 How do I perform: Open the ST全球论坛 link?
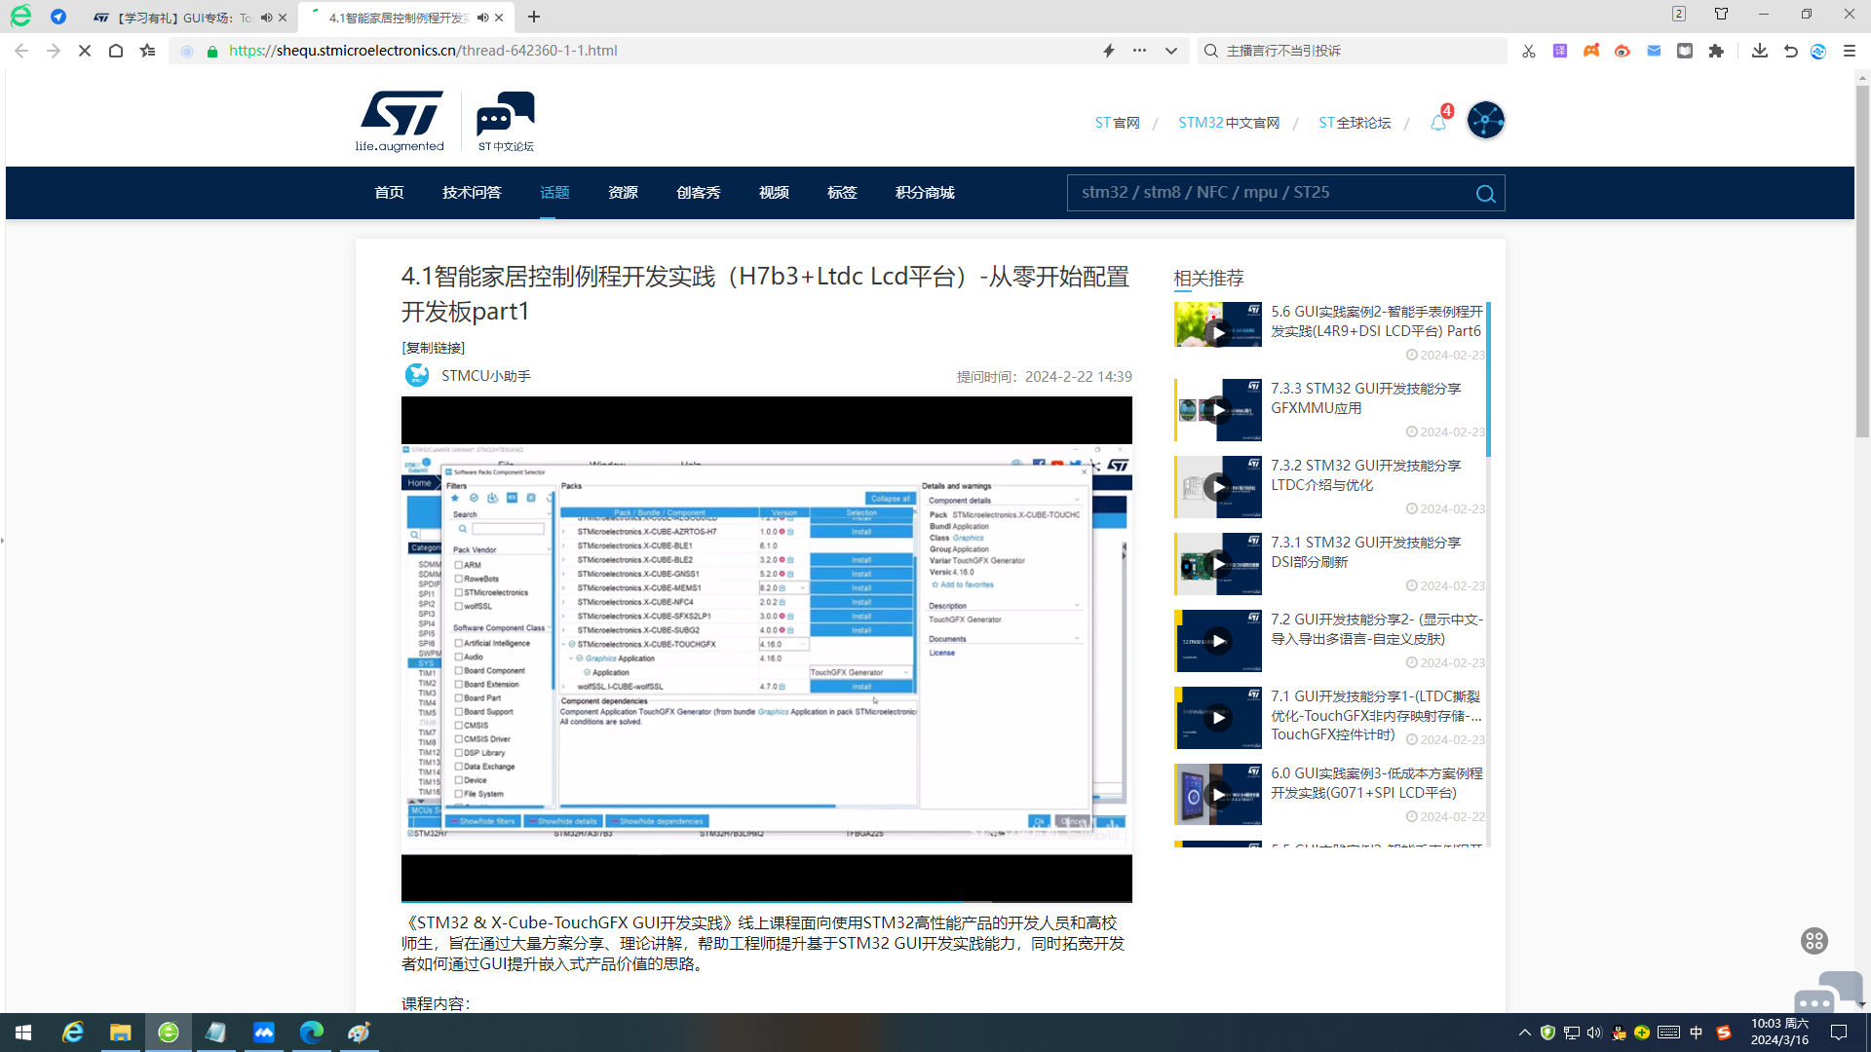(1355, 123)
